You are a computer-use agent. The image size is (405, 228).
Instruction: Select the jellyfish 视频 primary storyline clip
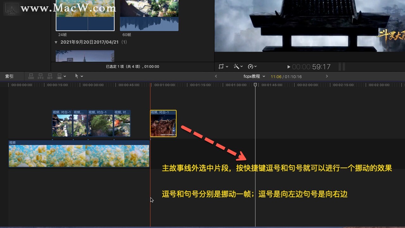point(79,154)
